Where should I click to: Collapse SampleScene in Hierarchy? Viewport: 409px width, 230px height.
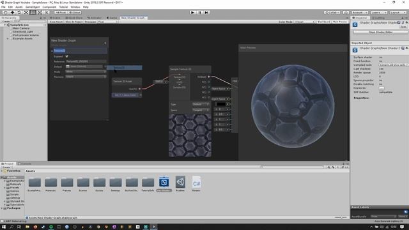4,25
